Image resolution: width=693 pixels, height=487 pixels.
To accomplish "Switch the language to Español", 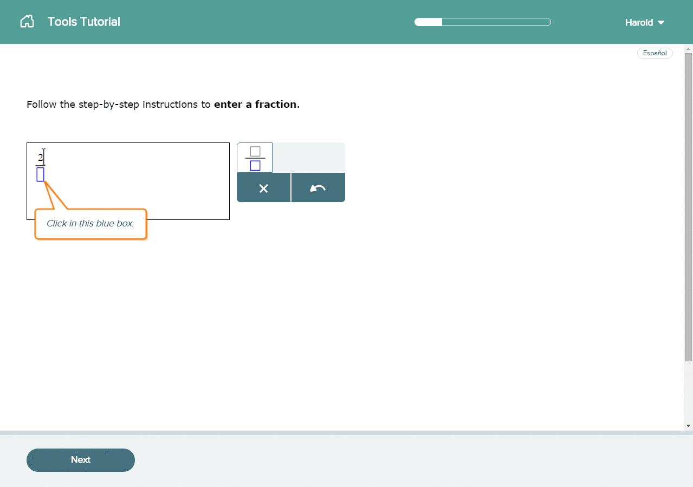I will [655, 53].
